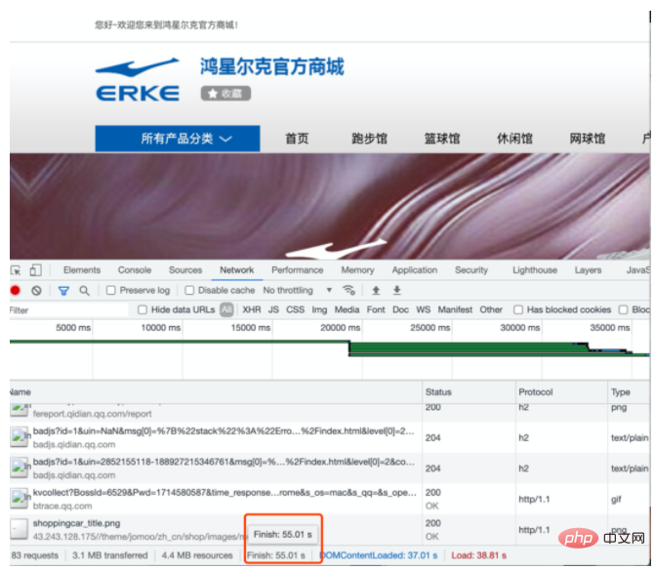Open network conditions wifi icon
Image resolution: width=655 pixels, height=570 pixels.
(348, 290)
